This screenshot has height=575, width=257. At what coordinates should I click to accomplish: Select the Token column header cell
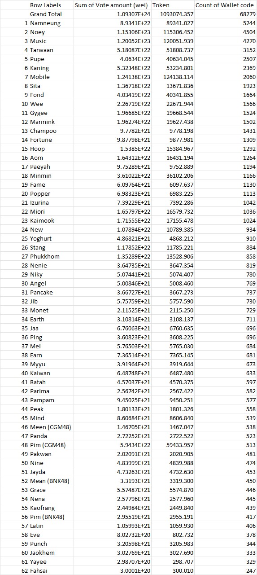pyautogui.click(x=160, y=5)
